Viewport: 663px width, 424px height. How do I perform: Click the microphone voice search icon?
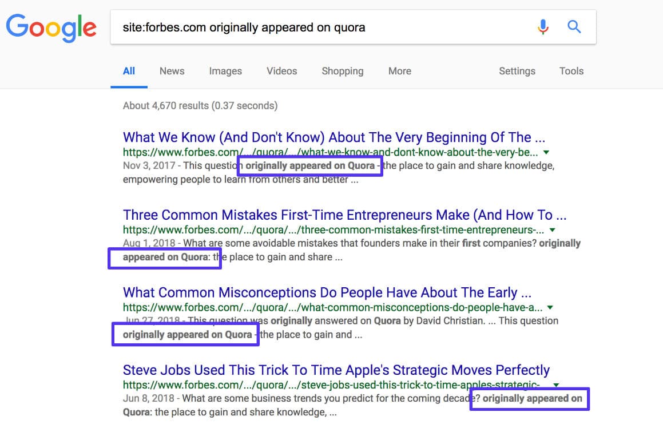(543, 27)
